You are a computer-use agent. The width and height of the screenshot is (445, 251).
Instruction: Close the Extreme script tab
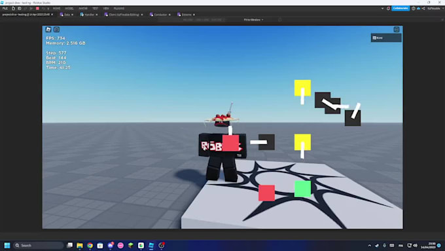pos(194,14)
